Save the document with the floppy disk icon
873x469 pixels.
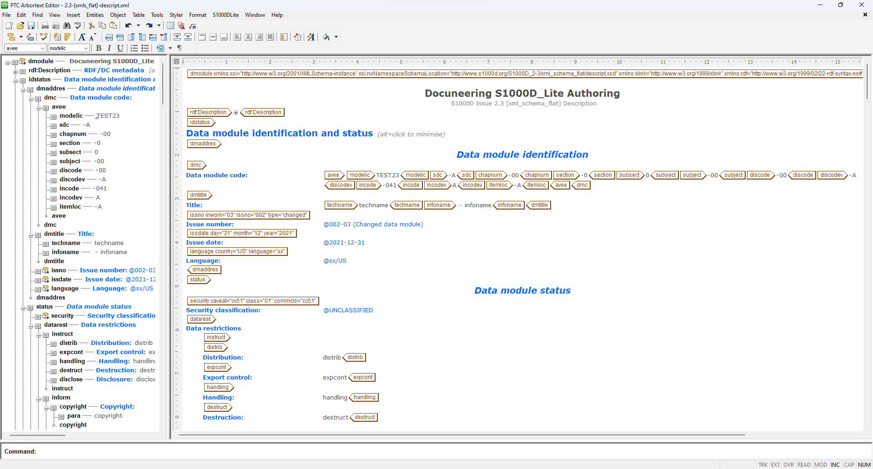coord(31,26)
